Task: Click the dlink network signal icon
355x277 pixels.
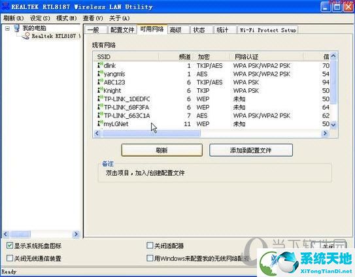Action: [x=100, y=65]
